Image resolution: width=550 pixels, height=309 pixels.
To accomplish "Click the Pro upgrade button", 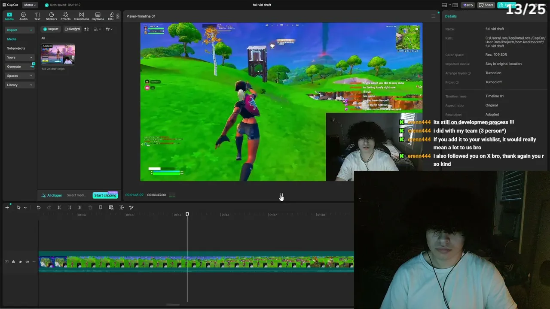I will click(x=467, y=5).
